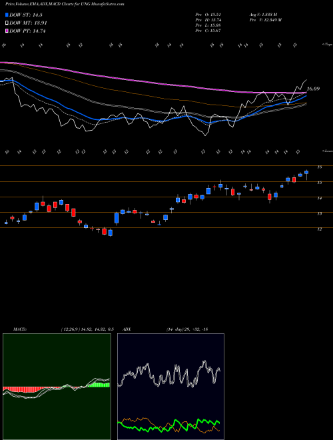
Task: Click the MACD histogram chart thumbnail
Action: [x=57, y=387]
